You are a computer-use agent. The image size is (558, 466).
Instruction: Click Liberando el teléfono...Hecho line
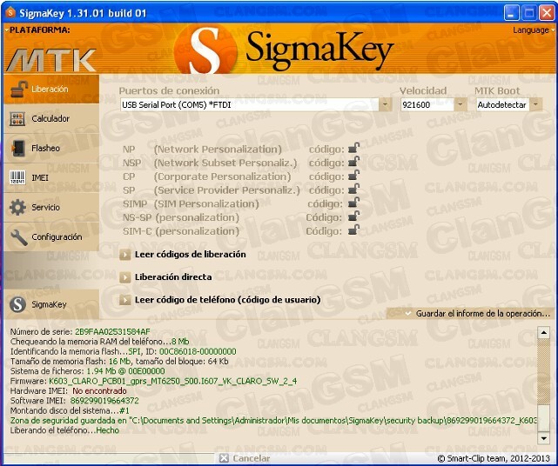click(64, 430)
